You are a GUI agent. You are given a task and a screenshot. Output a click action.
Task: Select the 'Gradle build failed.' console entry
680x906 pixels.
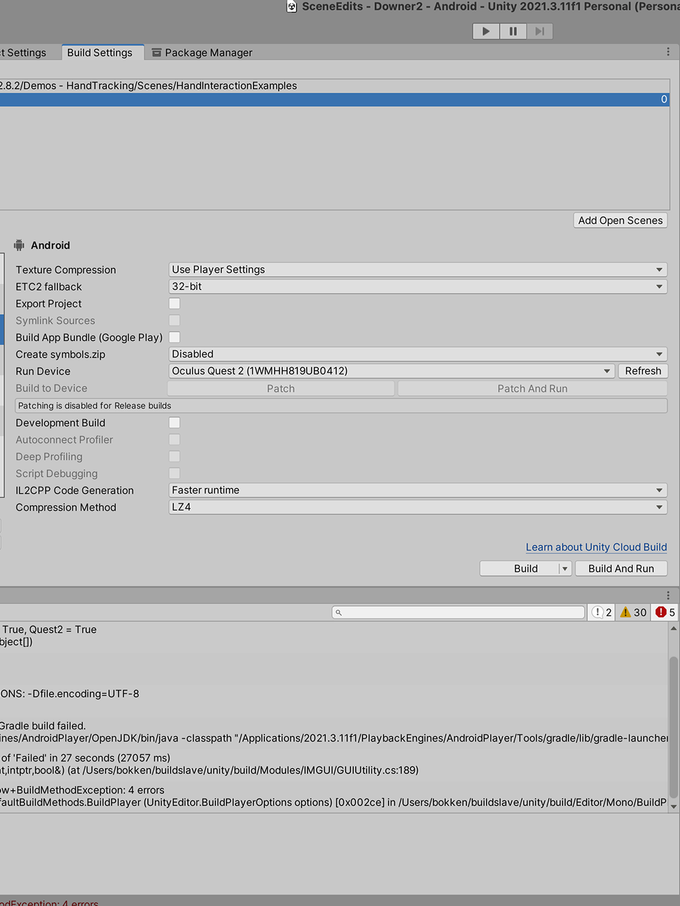click(x=334, y=732)
